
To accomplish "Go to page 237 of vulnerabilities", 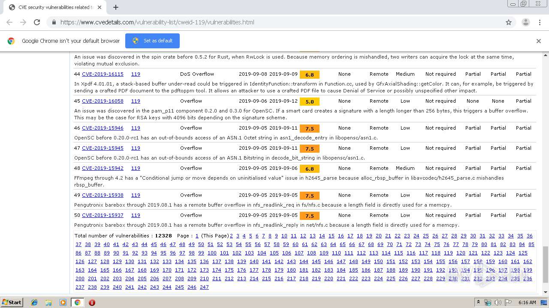I will click(80, 287).
